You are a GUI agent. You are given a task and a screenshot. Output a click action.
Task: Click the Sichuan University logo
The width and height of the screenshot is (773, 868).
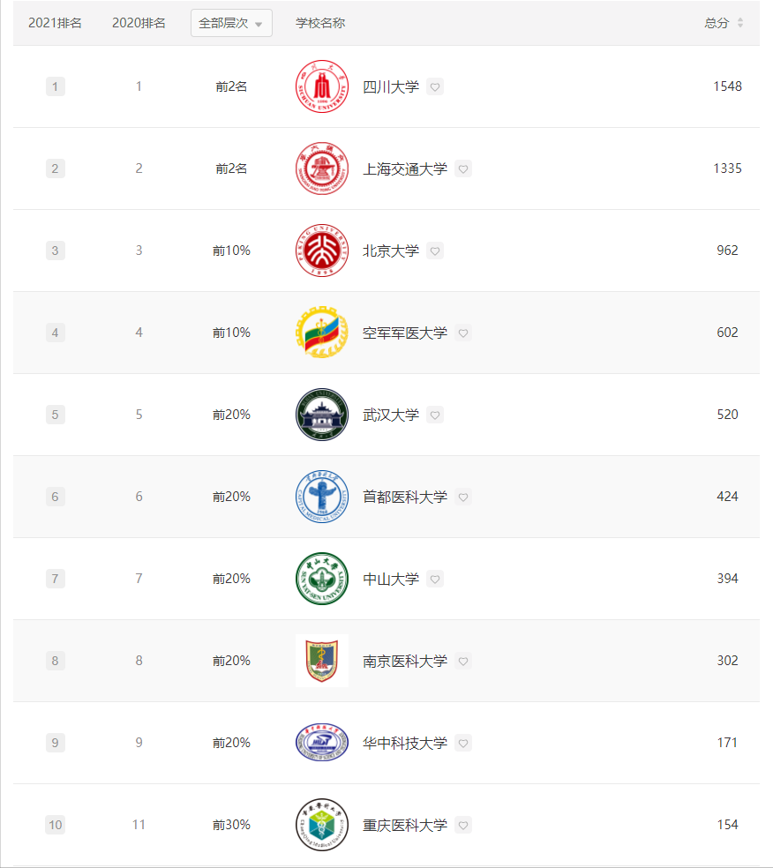tap(321, 86)
